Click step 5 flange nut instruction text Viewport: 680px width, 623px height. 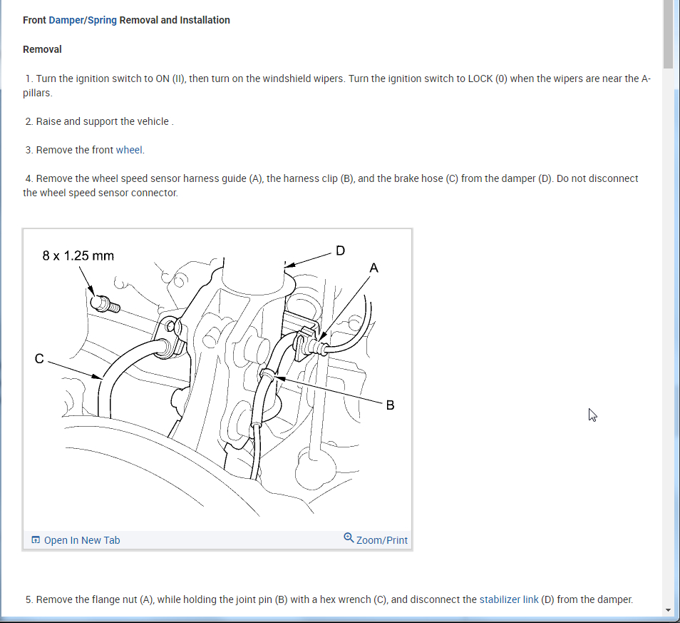(x=329, y=599)
